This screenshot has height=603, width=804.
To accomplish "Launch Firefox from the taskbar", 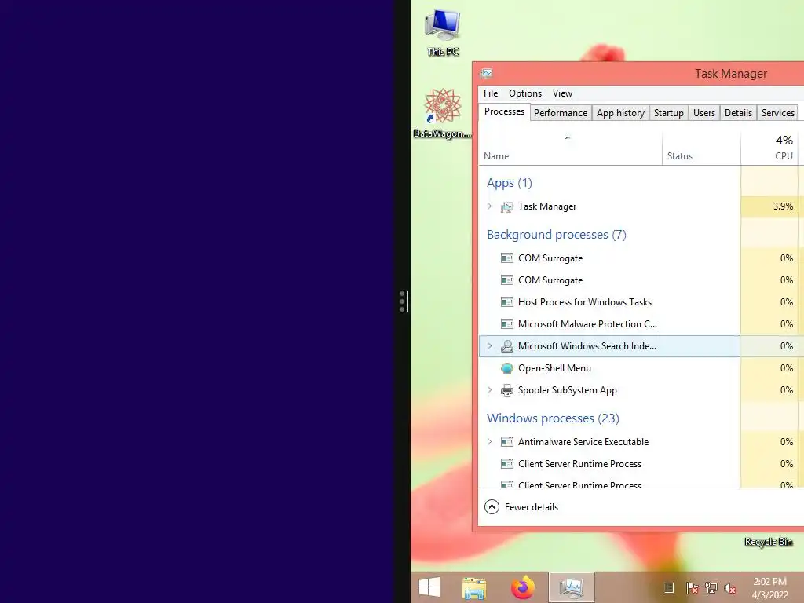I will (522, 587).
